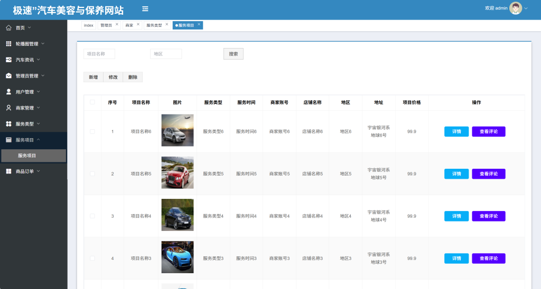Open 详情 for row 项目名称6

click(x=456, y=132)
